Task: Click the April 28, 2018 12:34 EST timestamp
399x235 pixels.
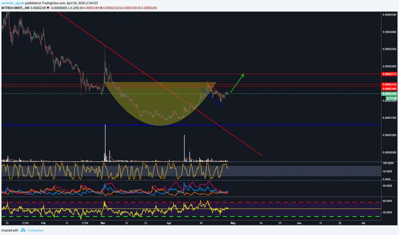Action: click(83, 3)
